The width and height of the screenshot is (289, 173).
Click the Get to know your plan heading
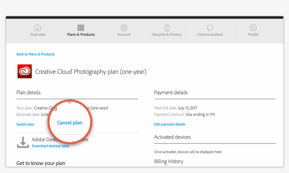(x=41, y=163)
